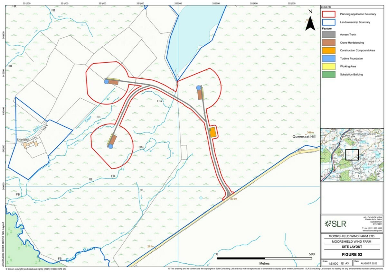Click the 274m spot height at site entrance
This screenshot has height=272, width=387.
coord(233,199)
